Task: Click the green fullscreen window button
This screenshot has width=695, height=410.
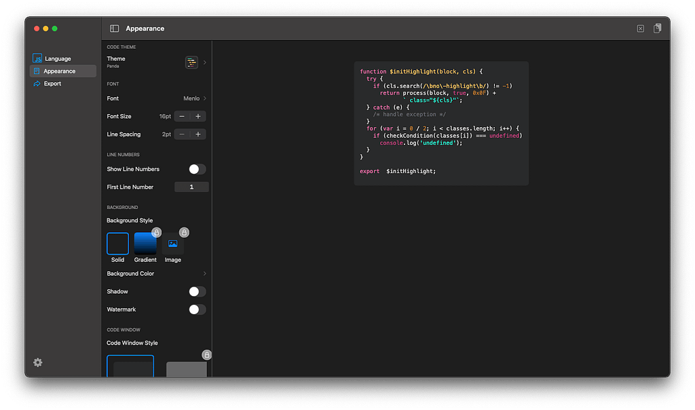Action: [54, 29]
